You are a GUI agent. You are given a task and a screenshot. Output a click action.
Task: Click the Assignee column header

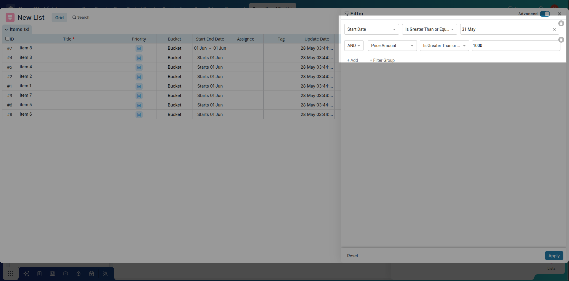[x=246, y=39]
